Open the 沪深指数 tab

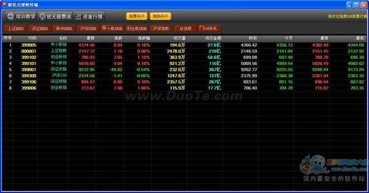[x=161, y=28]
